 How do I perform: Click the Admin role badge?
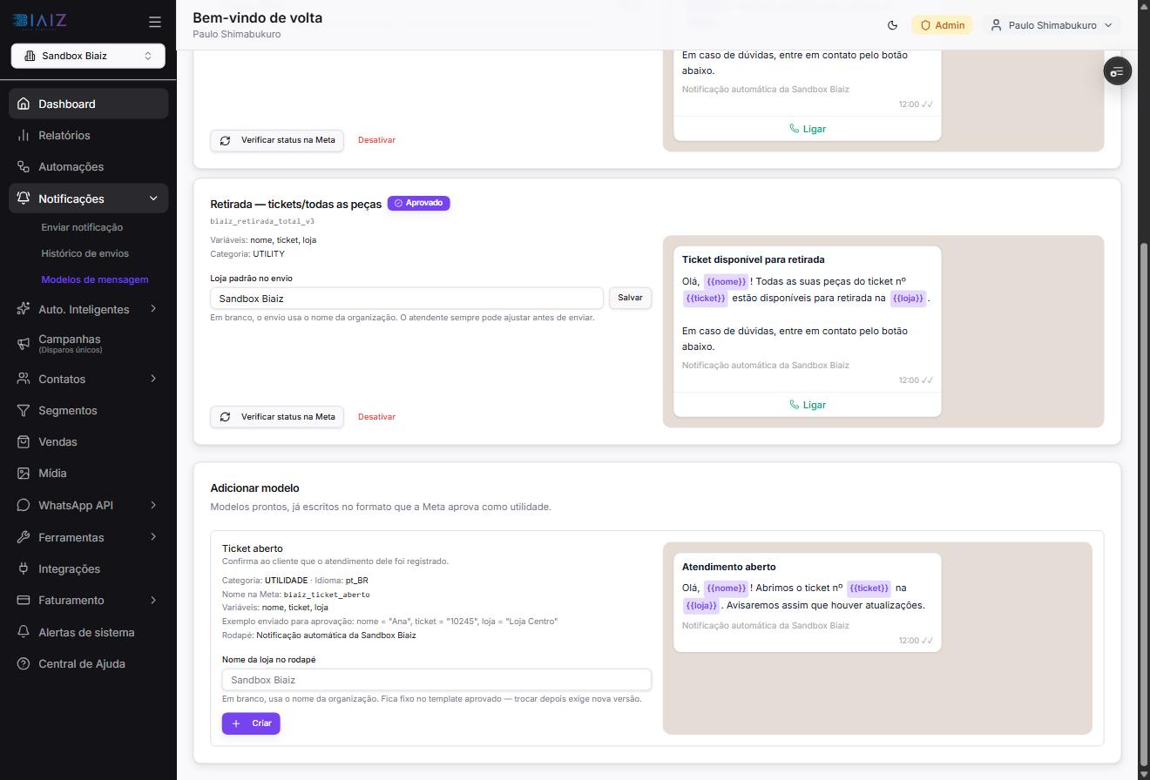pos(942,25)
